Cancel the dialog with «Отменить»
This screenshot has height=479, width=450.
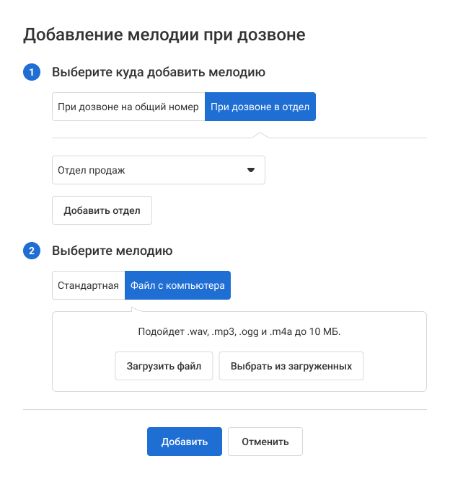pyautogui.click(x=265, y=442)
